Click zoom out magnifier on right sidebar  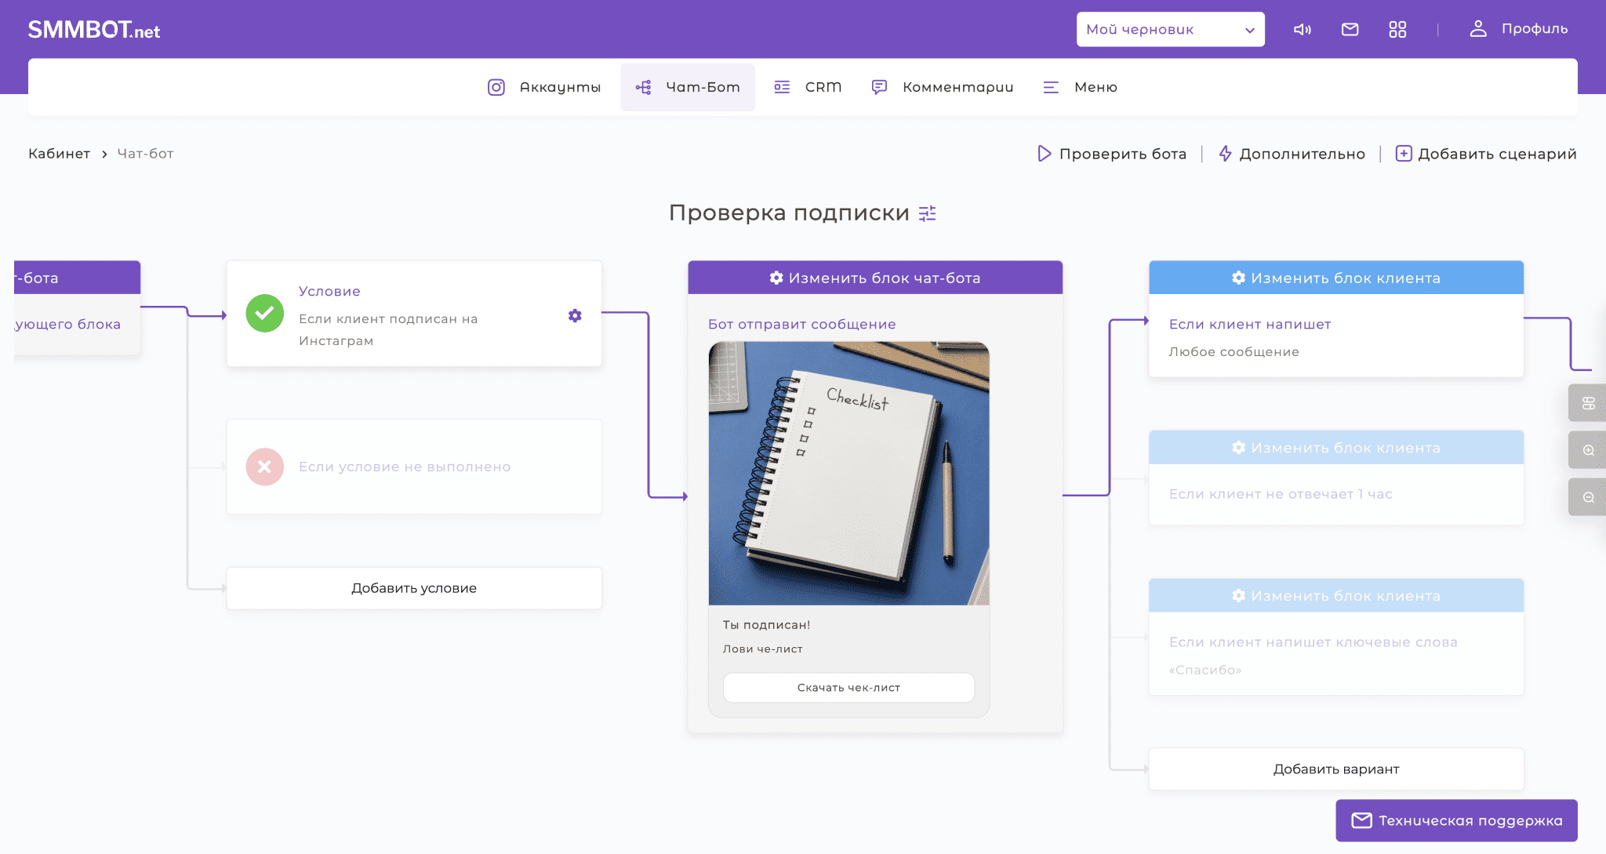(1588, 497)
